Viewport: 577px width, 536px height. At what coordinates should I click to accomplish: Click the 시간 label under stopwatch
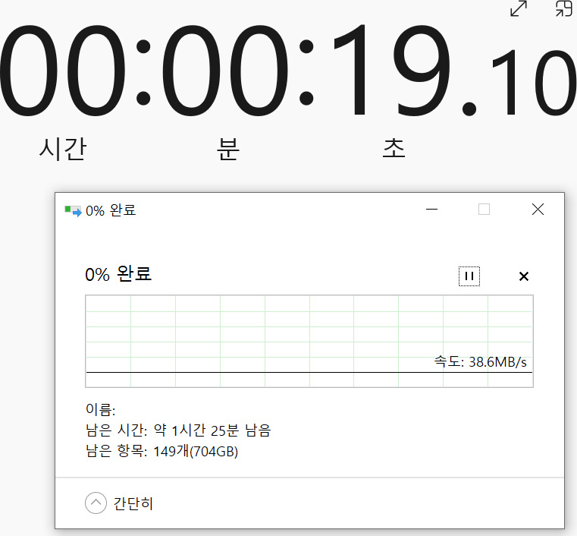63,150
